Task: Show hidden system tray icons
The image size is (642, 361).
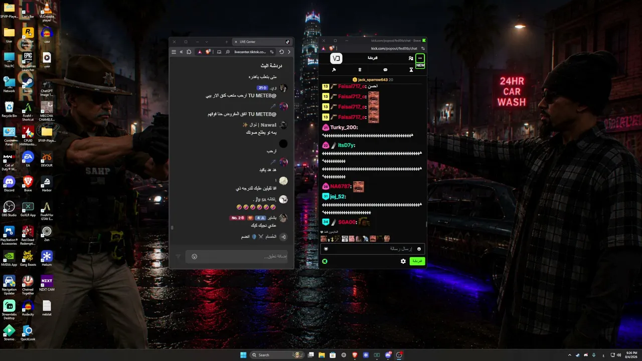Action: tap(569, 355)
